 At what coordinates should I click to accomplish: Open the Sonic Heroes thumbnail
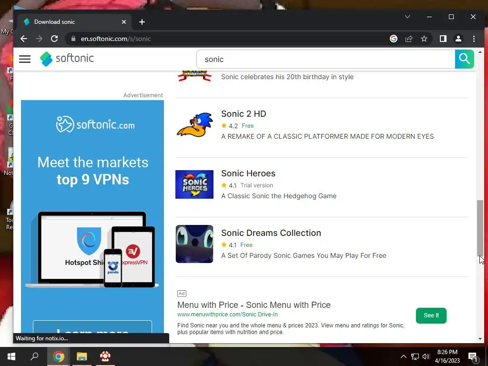pos(194,184)
